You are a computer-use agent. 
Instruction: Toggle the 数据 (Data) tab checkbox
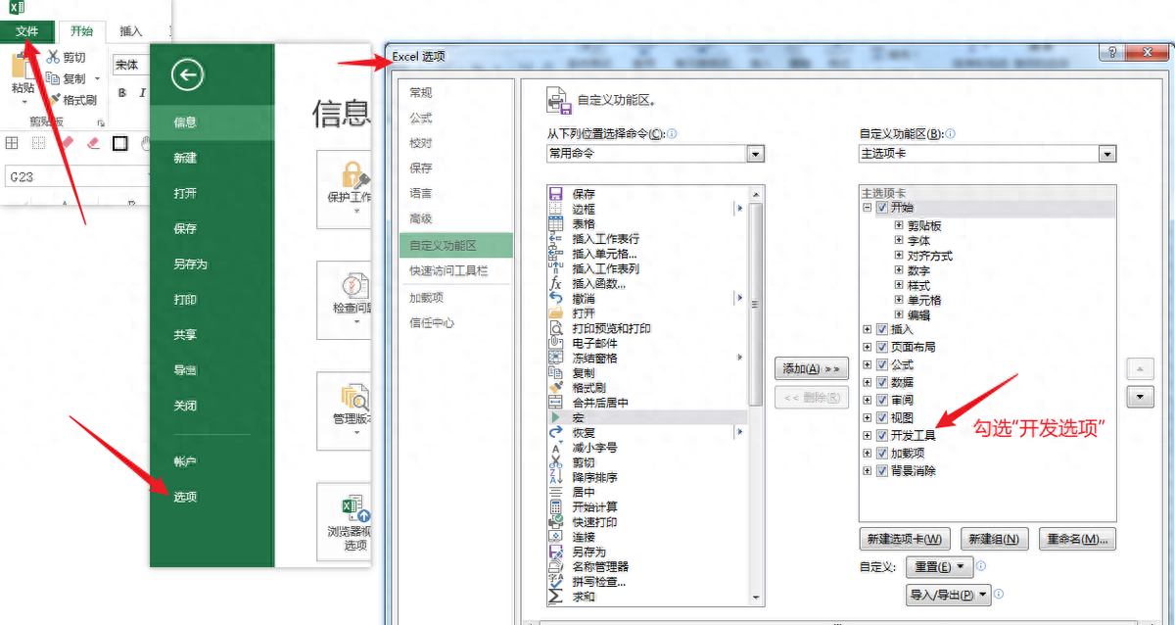point(882,382)
